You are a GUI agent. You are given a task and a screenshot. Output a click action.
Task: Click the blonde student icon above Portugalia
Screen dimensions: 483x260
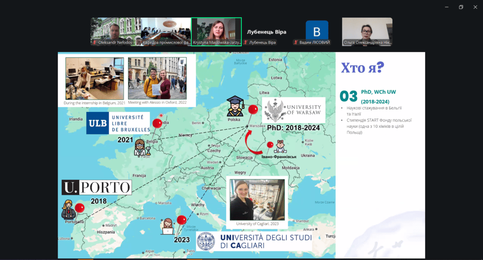coord(68,209)
